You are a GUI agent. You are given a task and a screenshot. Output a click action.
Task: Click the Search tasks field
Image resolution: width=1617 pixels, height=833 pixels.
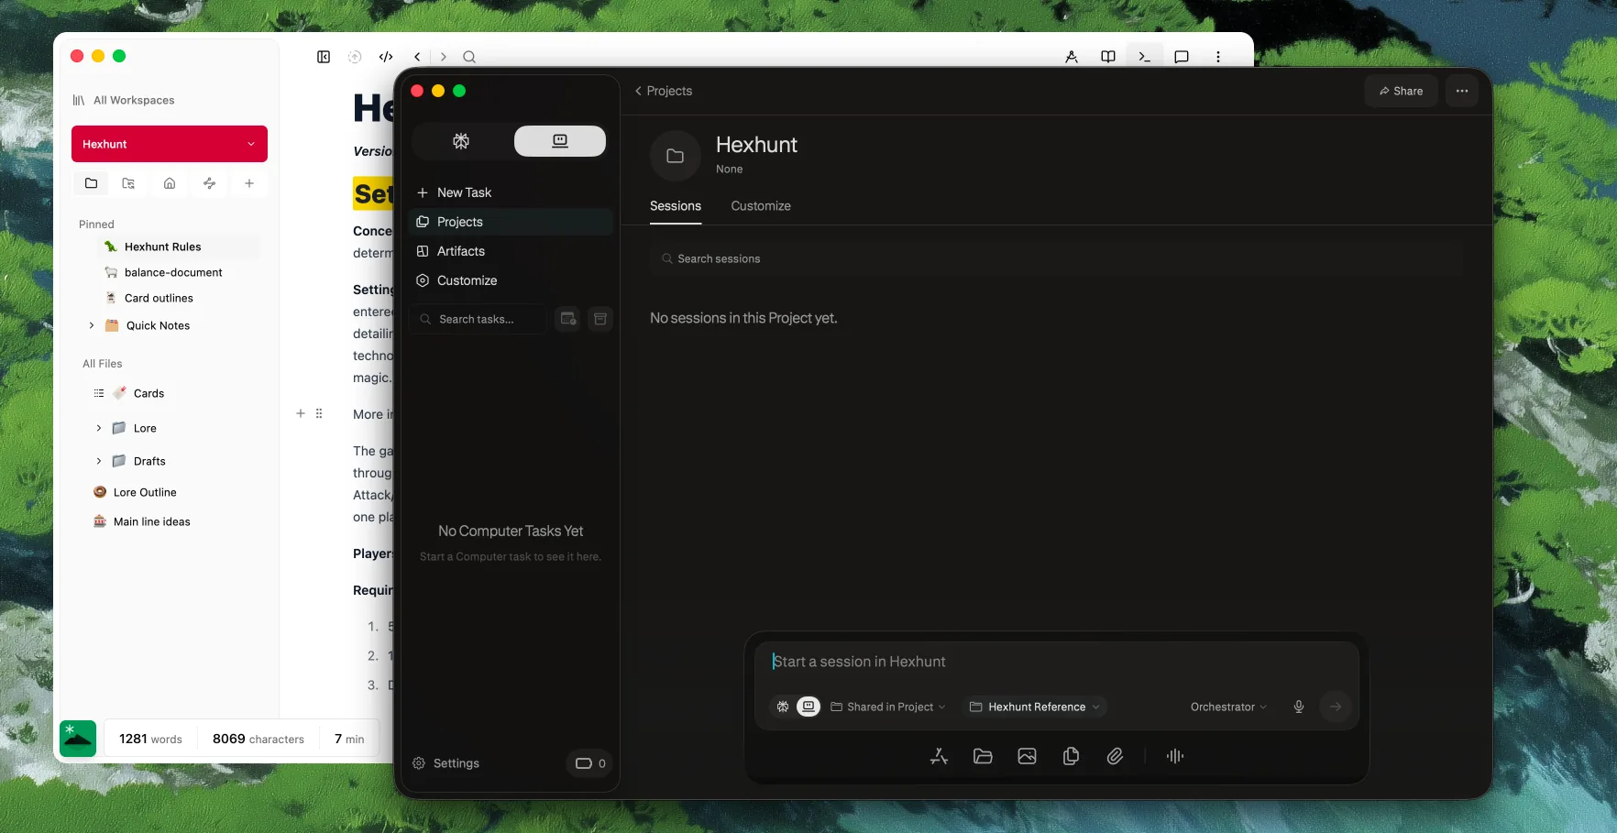(x=478, y=319)
